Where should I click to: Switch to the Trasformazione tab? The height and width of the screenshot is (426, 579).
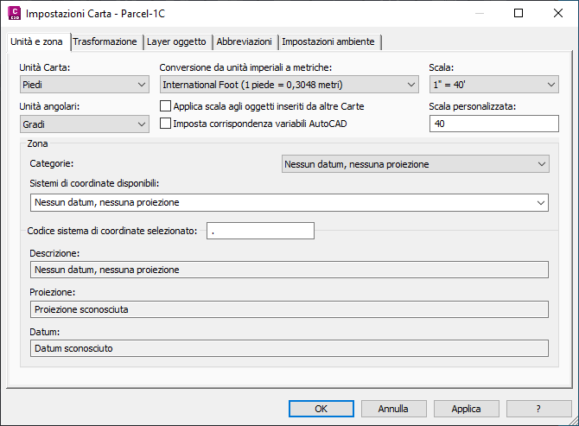pos(105,41)
